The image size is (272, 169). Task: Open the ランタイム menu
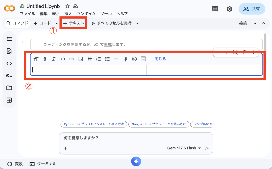(86, 14)
